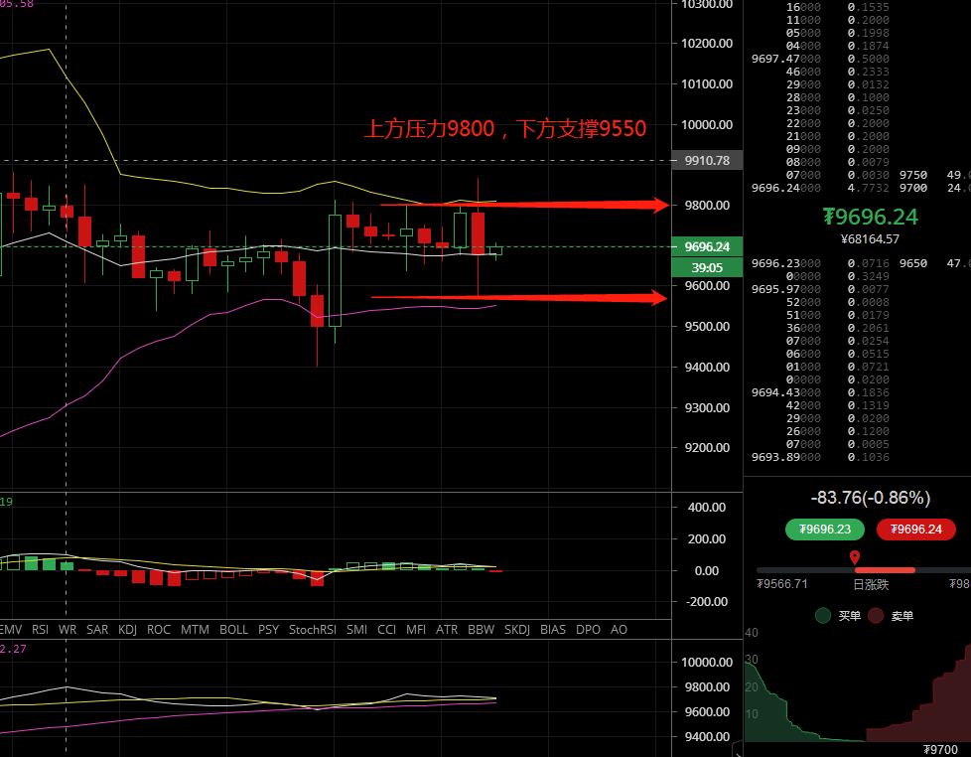Viewport: 971px width, 757px height.
Task: Select bid row 9696.23000 with 0.0716
Action: (x=820, y=264)
